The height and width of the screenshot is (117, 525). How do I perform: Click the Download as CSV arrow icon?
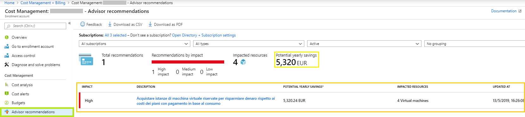pos(110,24)
